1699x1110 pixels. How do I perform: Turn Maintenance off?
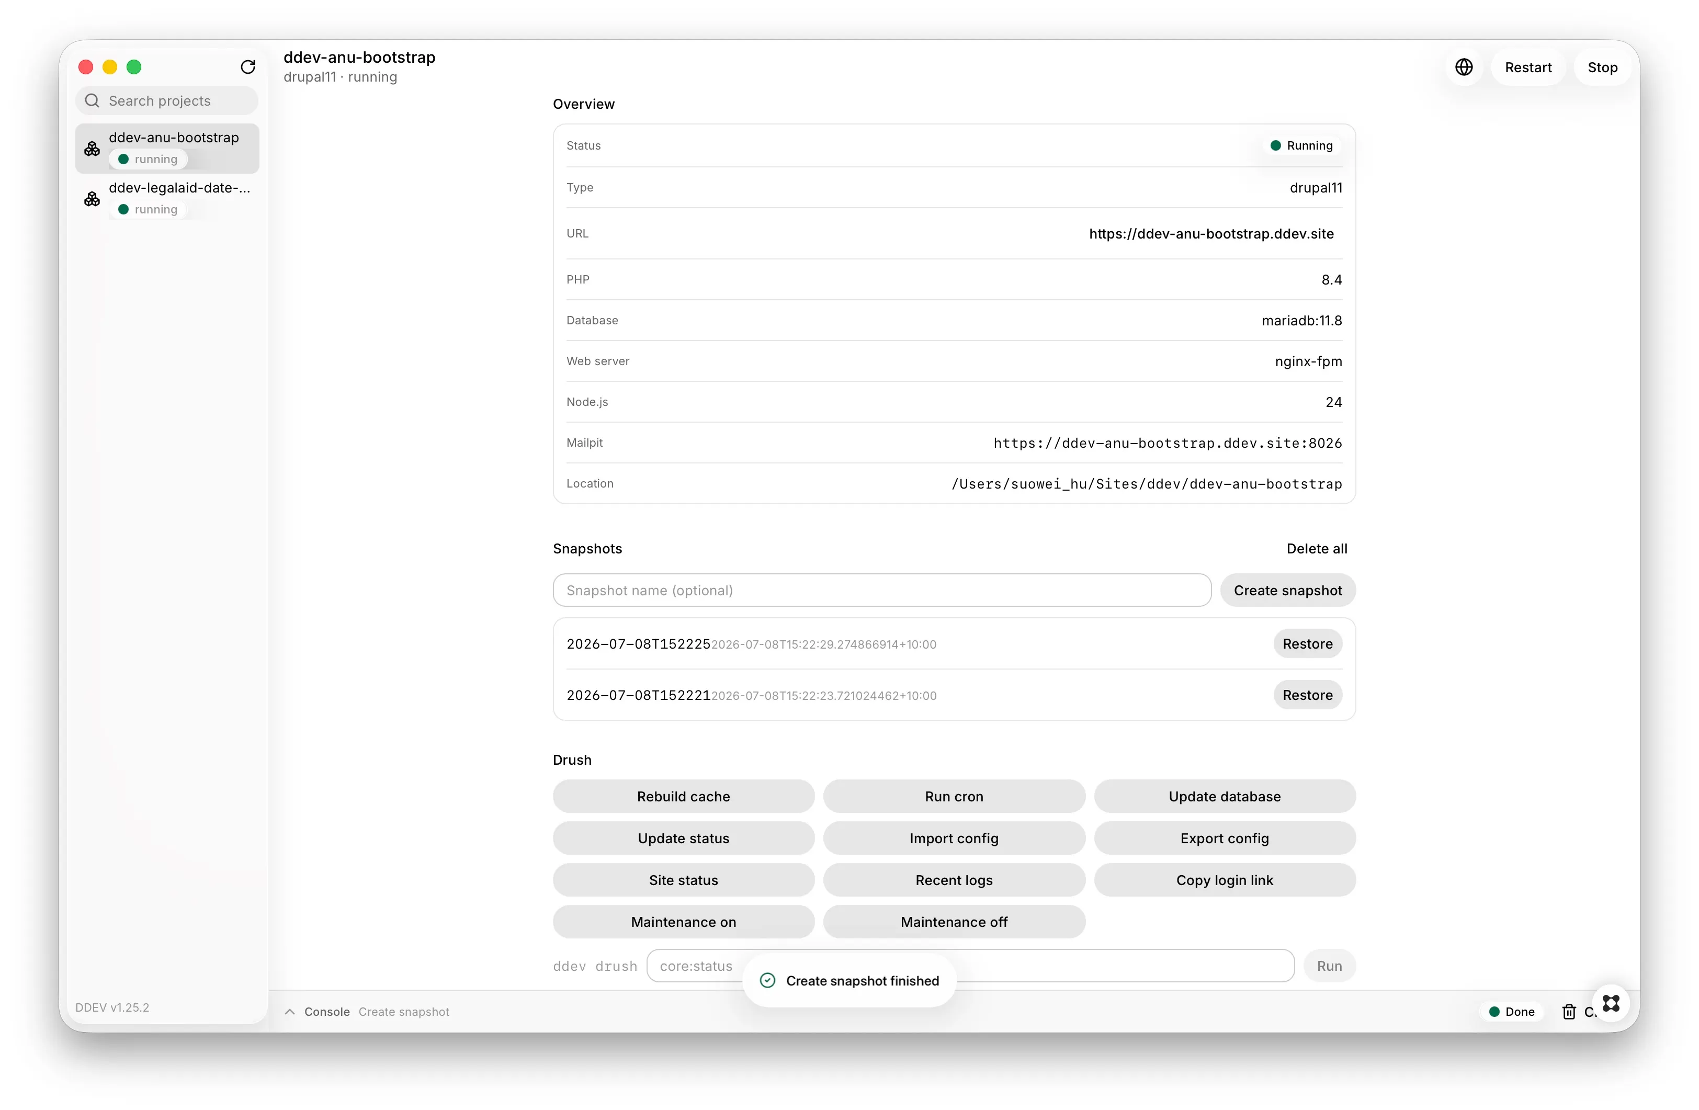pyautogui.click(x=954, y=922)
